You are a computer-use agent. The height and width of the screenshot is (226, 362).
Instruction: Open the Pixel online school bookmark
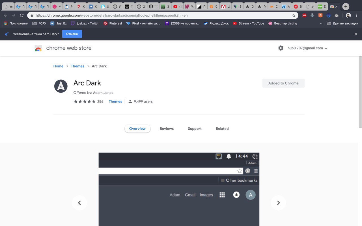point(143,23)
